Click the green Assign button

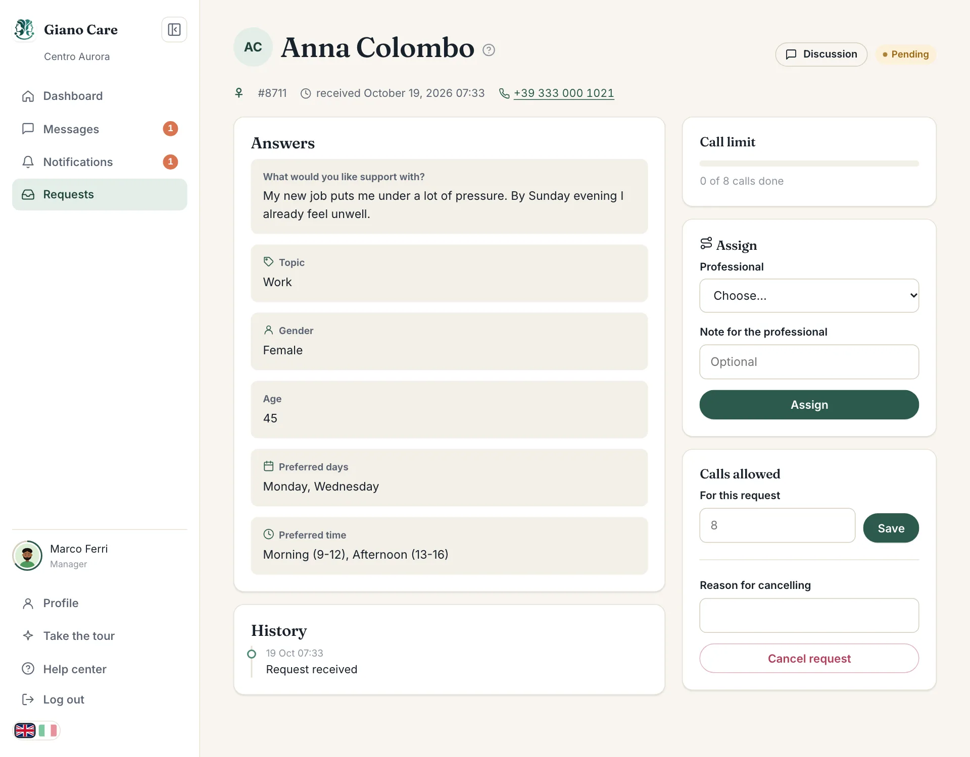[809, 405]
